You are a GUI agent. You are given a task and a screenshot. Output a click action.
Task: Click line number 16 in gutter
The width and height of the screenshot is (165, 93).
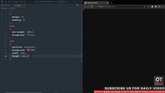coord(6,56)
